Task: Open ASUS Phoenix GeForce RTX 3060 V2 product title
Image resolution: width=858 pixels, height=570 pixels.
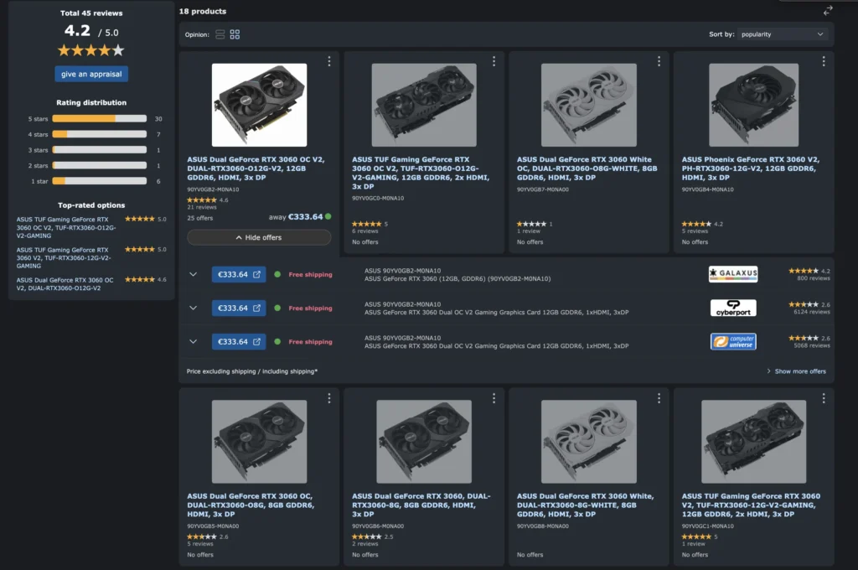Action: point(750,168)
